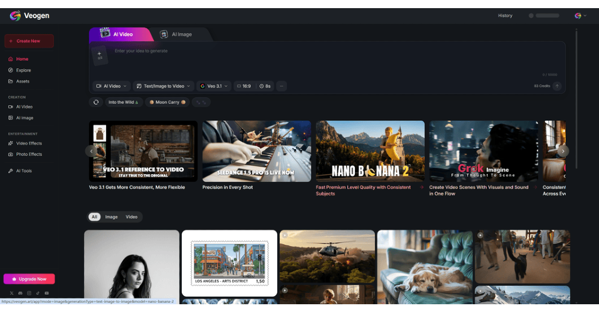
Task: Click the Upgrade Now button
Action: click(29, 279)
